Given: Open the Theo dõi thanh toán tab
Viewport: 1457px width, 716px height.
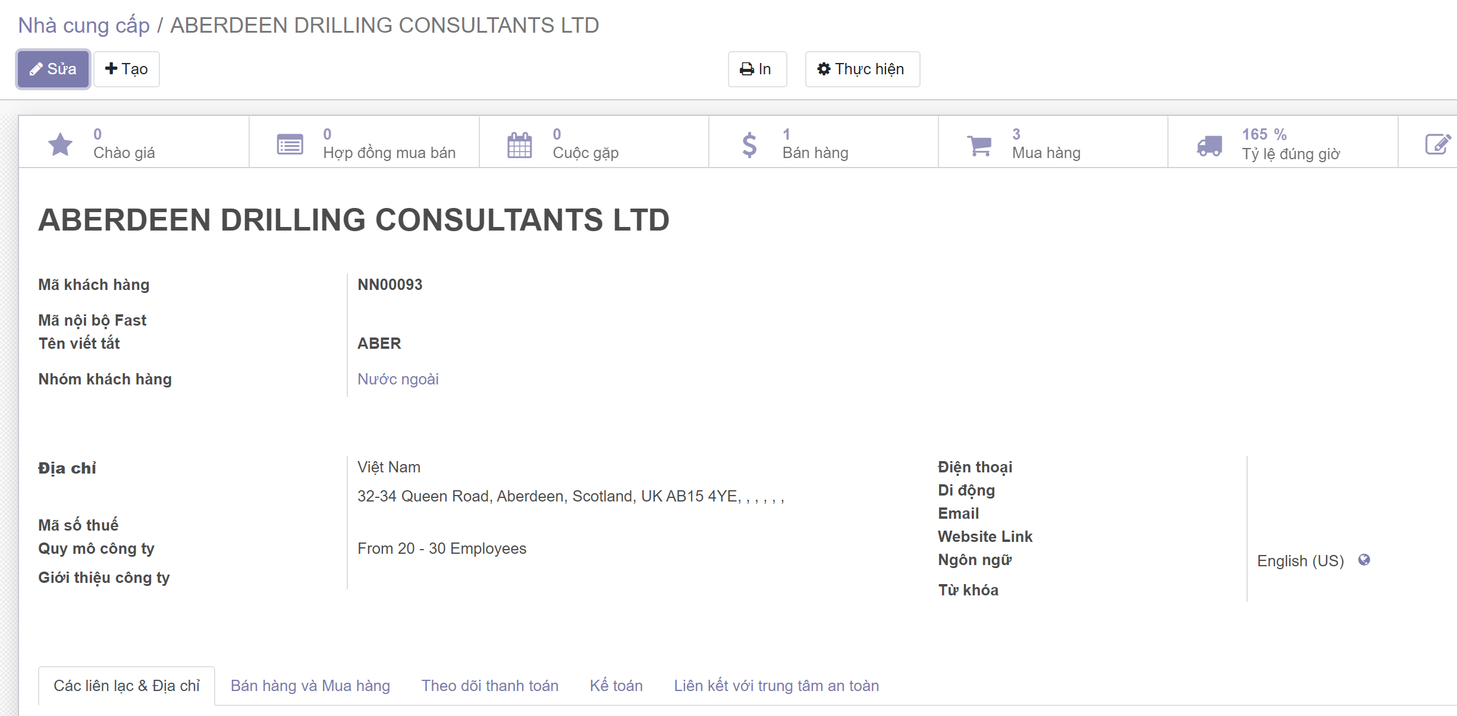Looking at the screenshot, I should (x=489, y=686).
